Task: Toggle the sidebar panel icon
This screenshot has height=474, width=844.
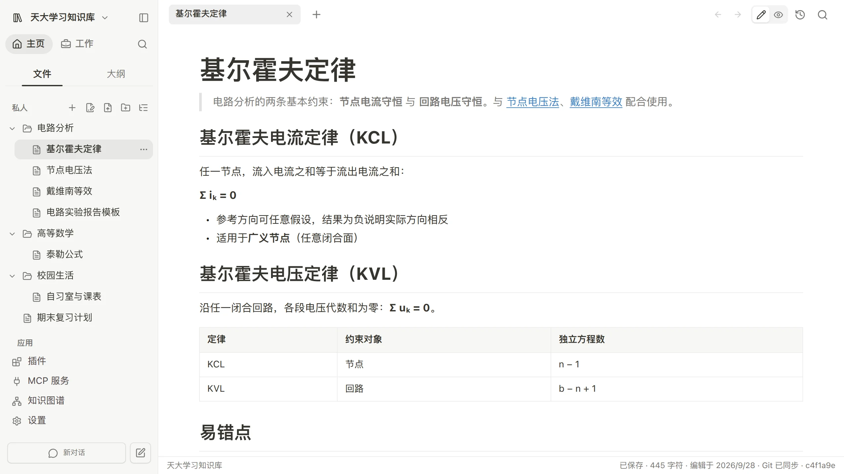Action: click(144, 17)
